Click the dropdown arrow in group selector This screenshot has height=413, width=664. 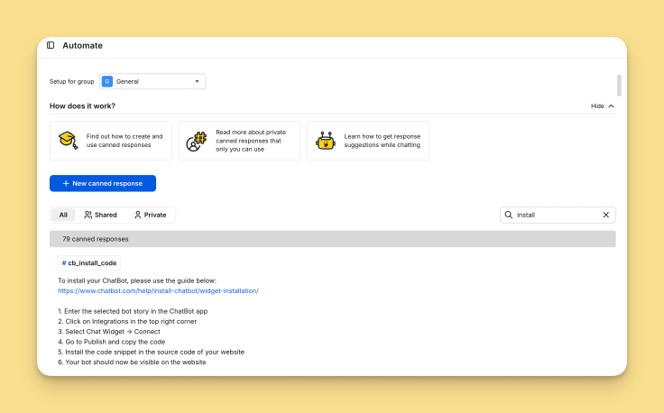coord(197,81)
